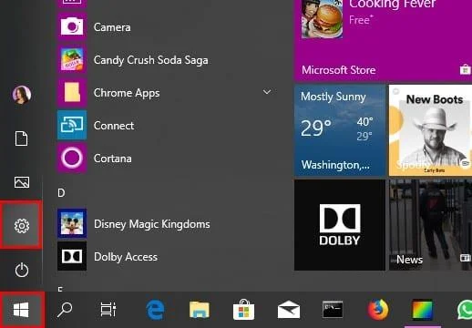This screenshot has width=472, height=328.
Task: Click the Microsoft Store tile label
Action: 339,70
